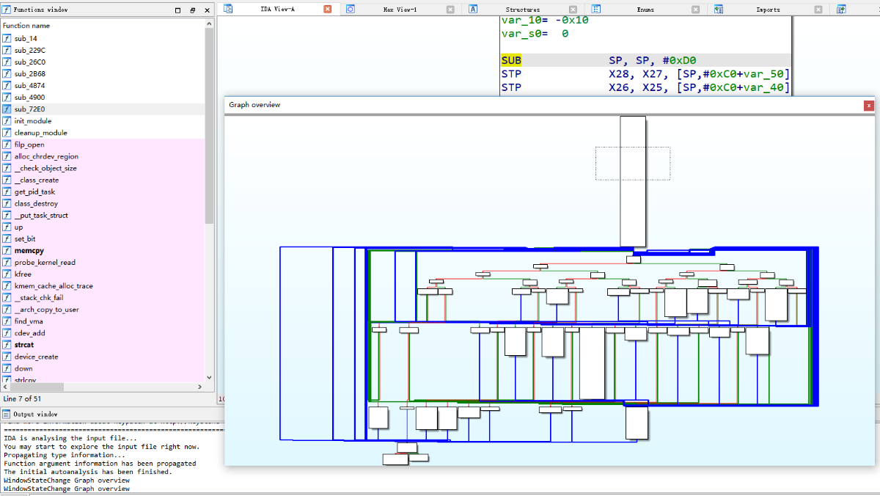
Task: Close the Graph overview window
Action: point(869,105)
